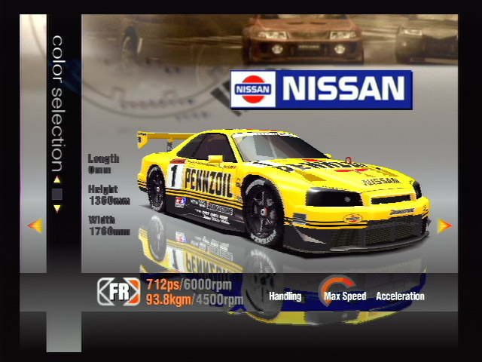The height and width of the screenshot is (362, 482).
Task: Click the 4500rpm torque rev value
Action: pos(219,299)
